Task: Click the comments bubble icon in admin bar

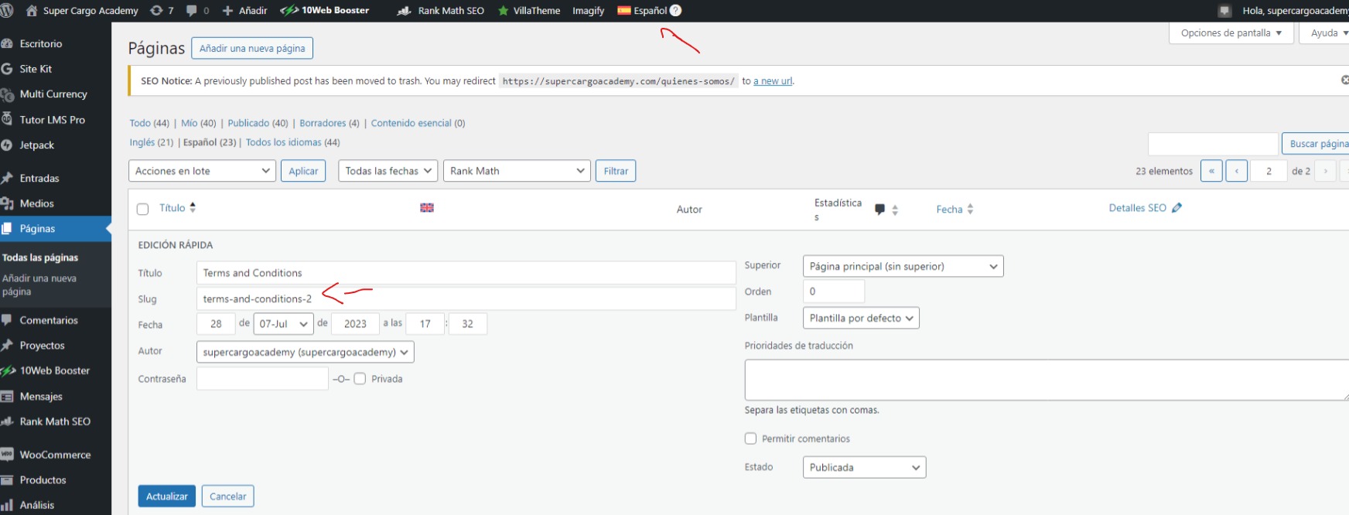Action: click(x=192, y=11)
